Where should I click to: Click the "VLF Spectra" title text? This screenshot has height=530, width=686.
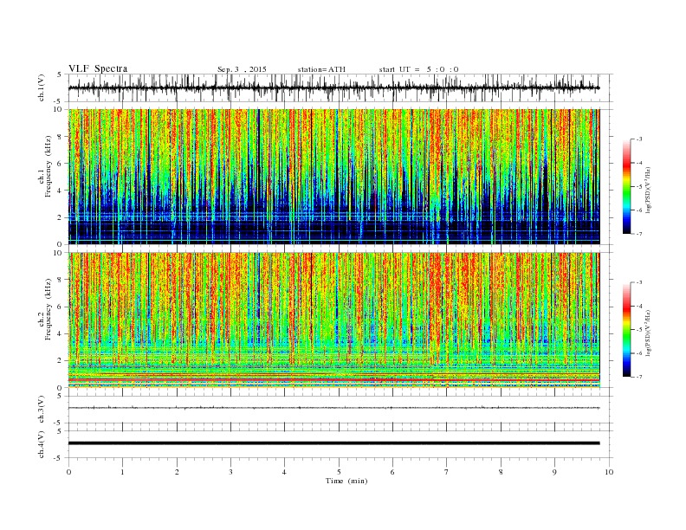[x=98, y=68]
